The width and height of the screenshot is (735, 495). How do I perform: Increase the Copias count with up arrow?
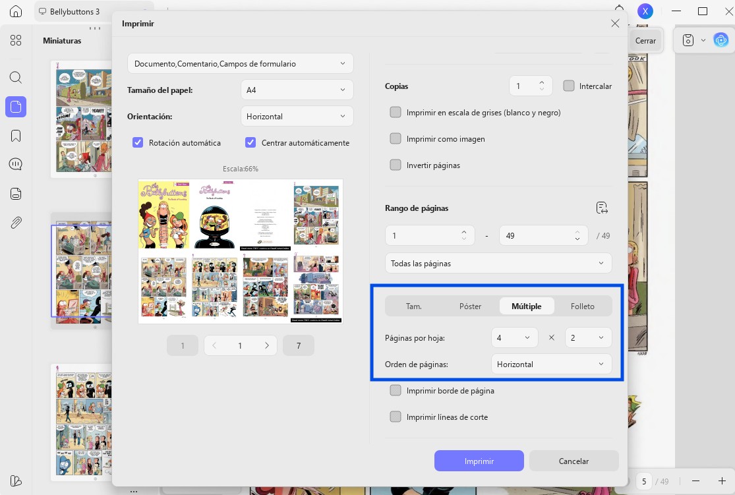[542, 82]
